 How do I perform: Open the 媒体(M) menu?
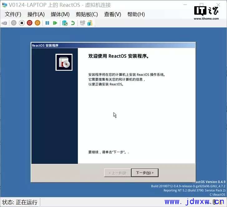pos(60,14)
